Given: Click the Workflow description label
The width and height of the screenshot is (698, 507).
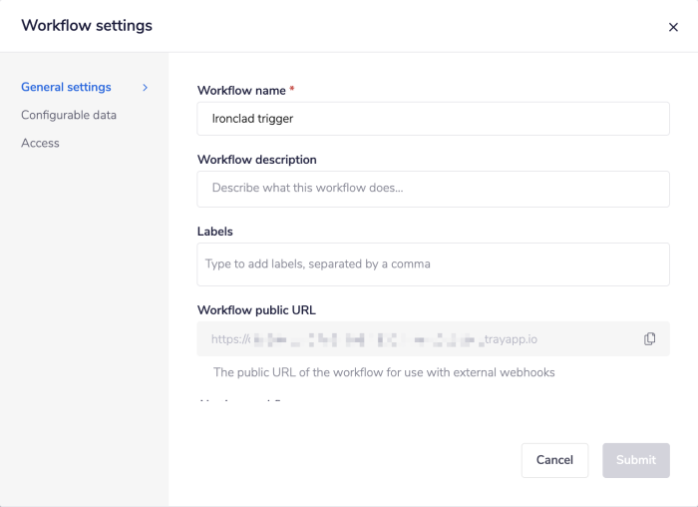Looking at the screenshot, I should click(x=256, y=160).
